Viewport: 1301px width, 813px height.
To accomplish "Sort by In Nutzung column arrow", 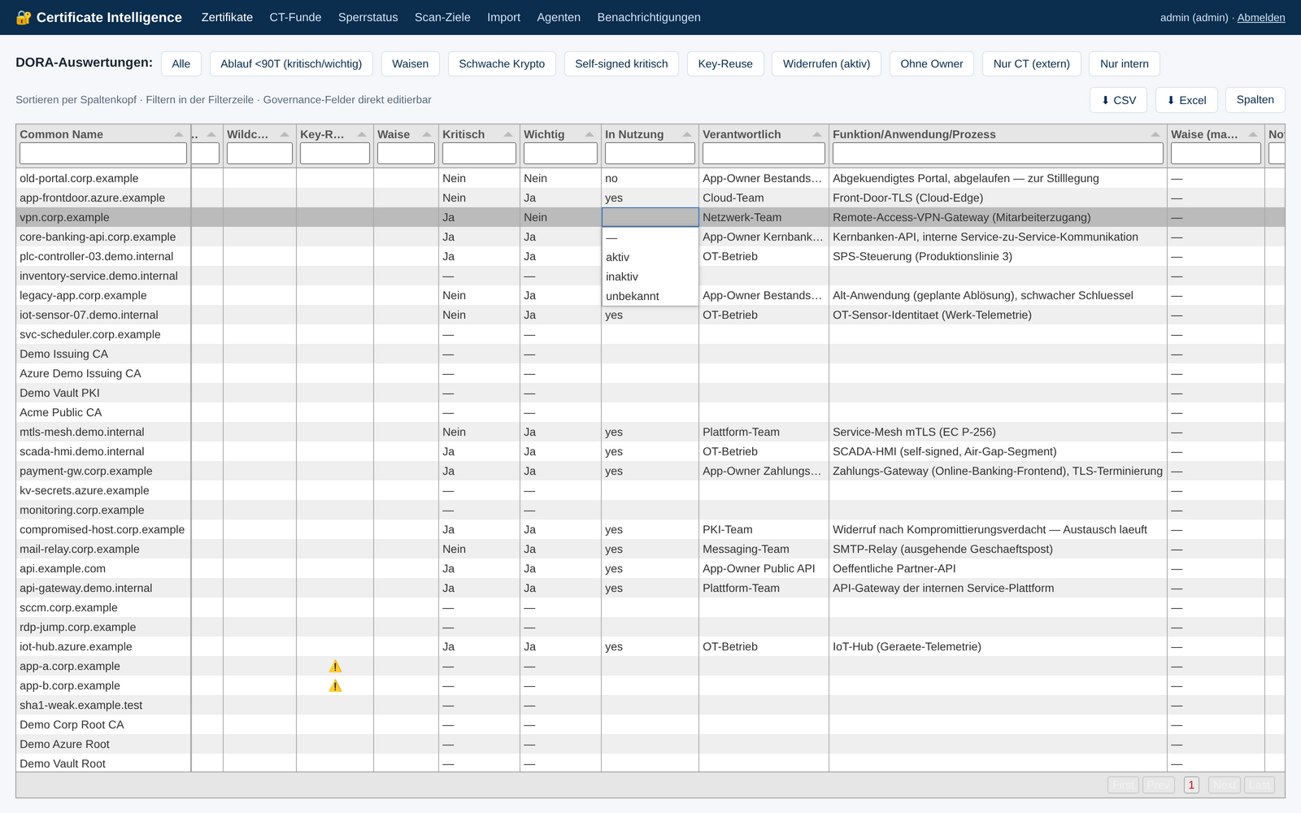I will 687,134.
